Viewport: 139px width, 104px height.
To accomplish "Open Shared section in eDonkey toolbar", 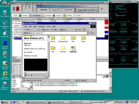I will click(x=47, y=16).
